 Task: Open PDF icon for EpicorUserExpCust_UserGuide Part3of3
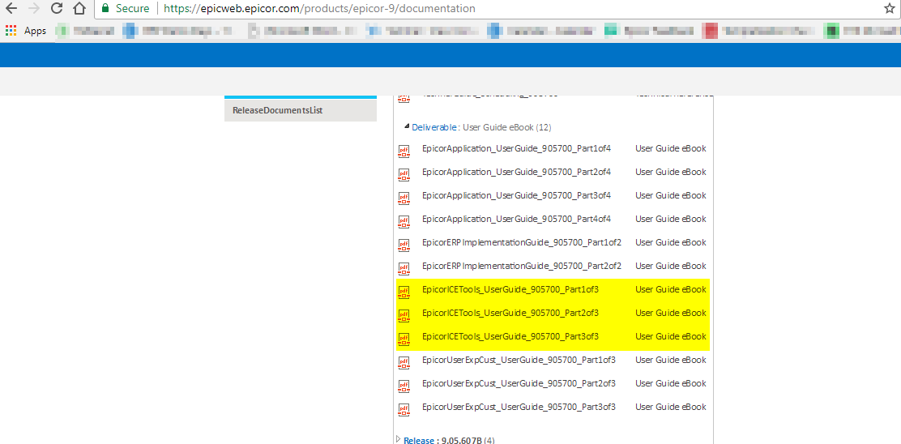click(404, 409)
